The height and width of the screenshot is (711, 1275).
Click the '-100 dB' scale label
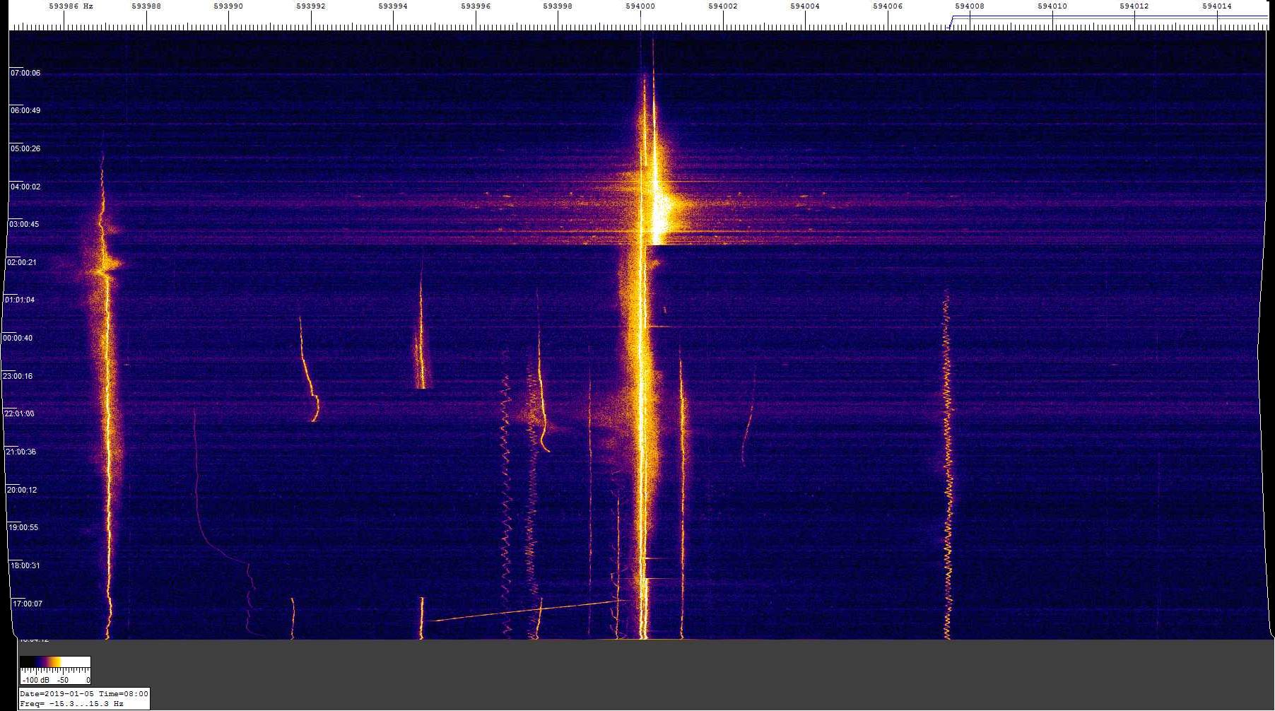[x=35, y=680]
